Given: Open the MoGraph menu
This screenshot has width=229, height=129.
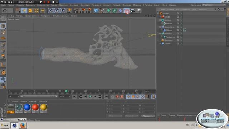Looking at the screenshot, I should pyautogui.click(x=117, y=5).
